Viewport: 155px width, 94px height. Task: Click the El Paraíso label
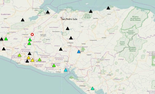coord(98,53)
